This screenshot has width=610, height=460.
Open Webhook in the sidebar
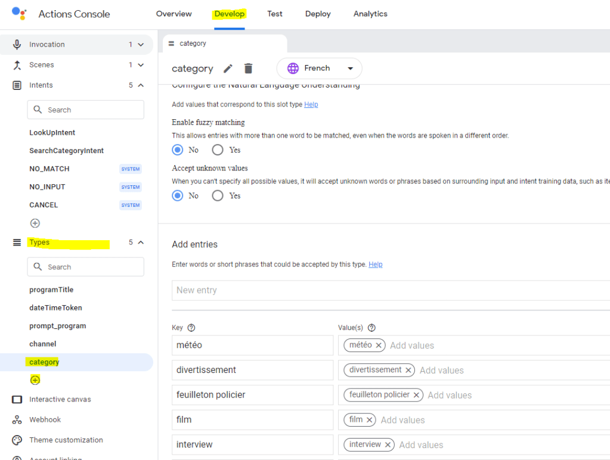coord(45,420)
